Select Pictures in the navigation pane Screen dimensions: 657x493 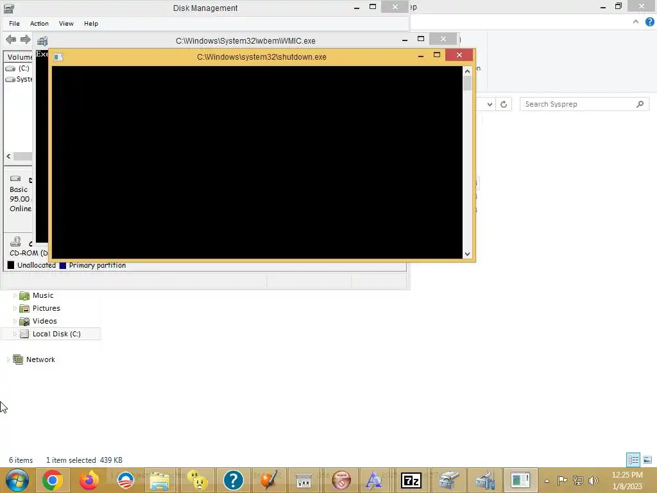coord(46,308)
